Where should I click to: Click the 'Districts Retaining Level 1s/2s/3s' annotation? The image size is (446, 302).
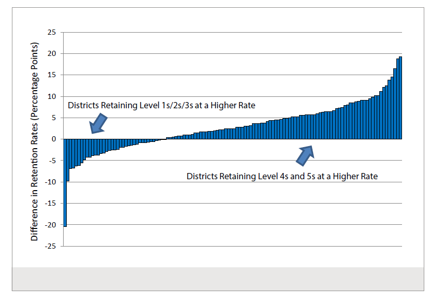[x=161, y=106]
